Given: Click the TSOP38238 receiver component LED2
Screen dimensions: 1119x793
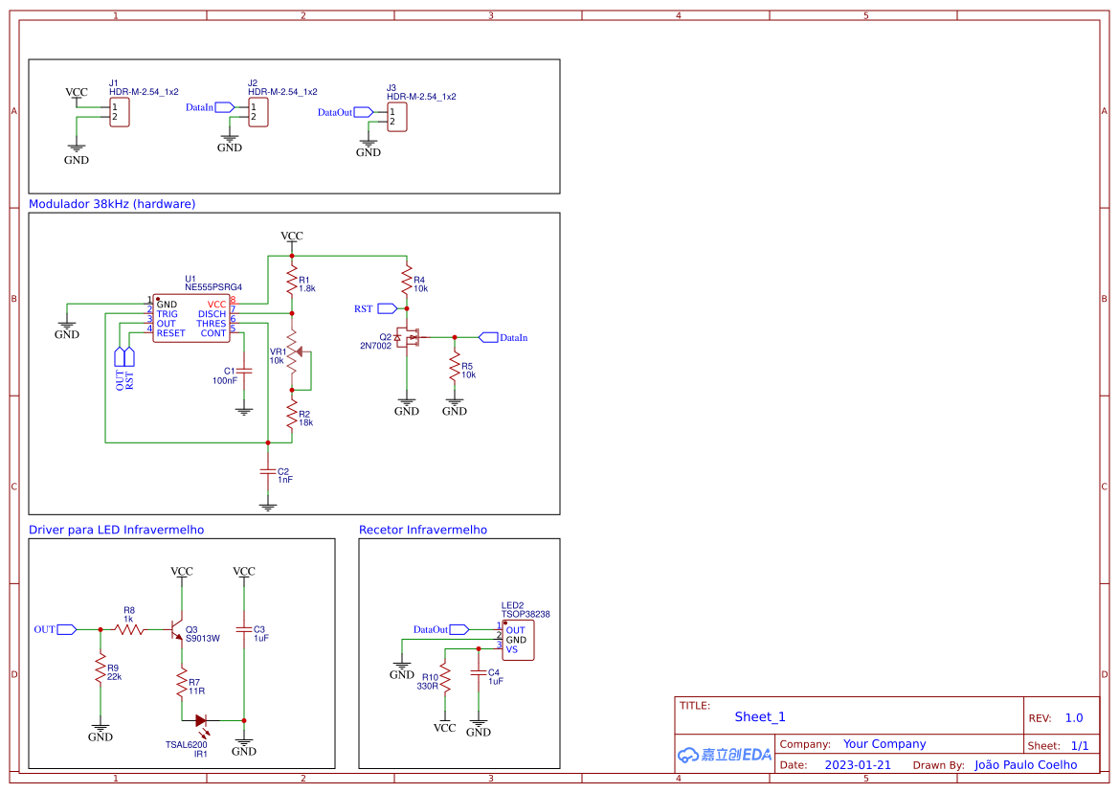Looking at the screenshot, I should (x=517, y=640).
